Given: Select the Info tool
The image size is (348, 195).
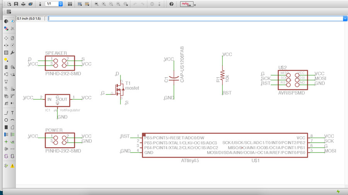Looking at the screenshot, I should (6, 21).
